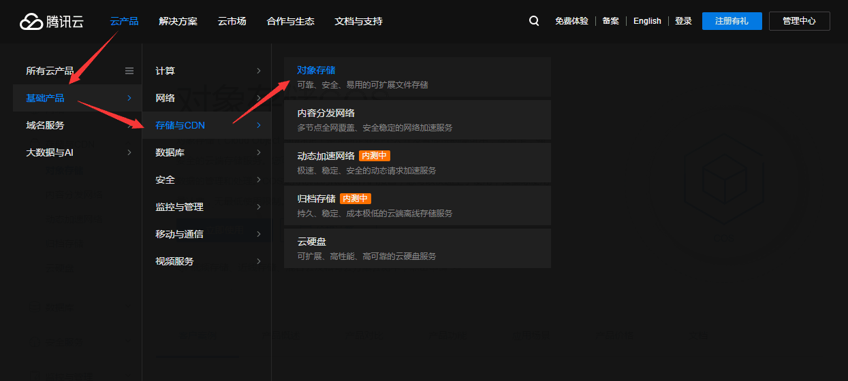Switch language via English link
Image resolution: width=848 pixels, height=381 pixels.
647,21
